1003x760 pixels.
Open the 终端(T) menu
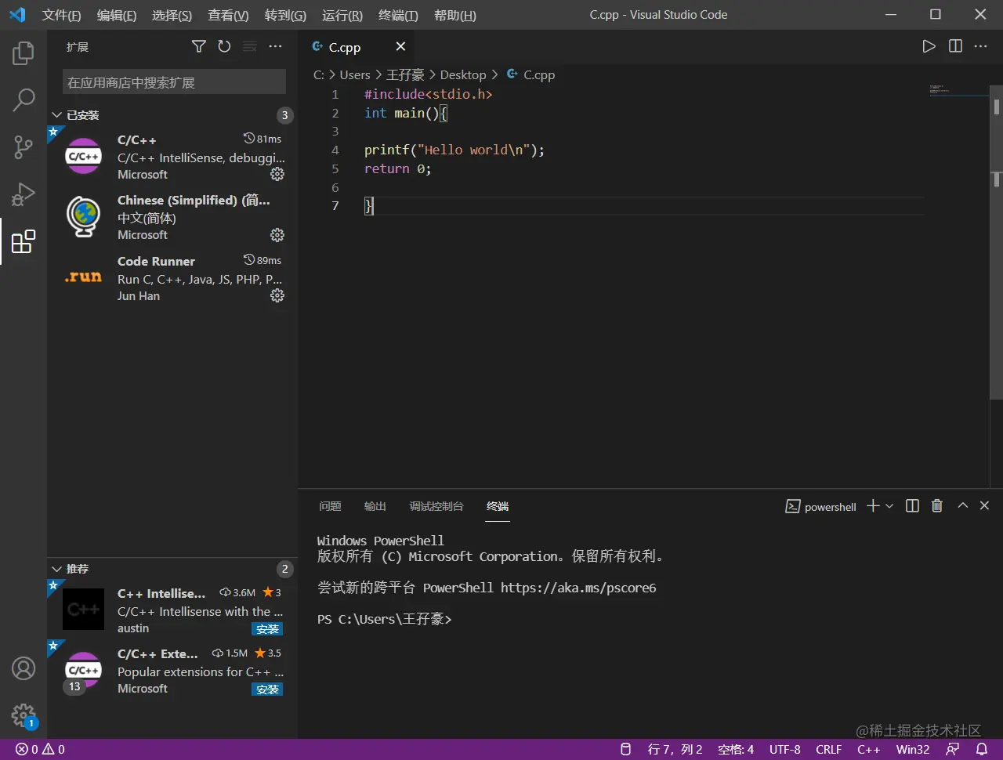398,15
